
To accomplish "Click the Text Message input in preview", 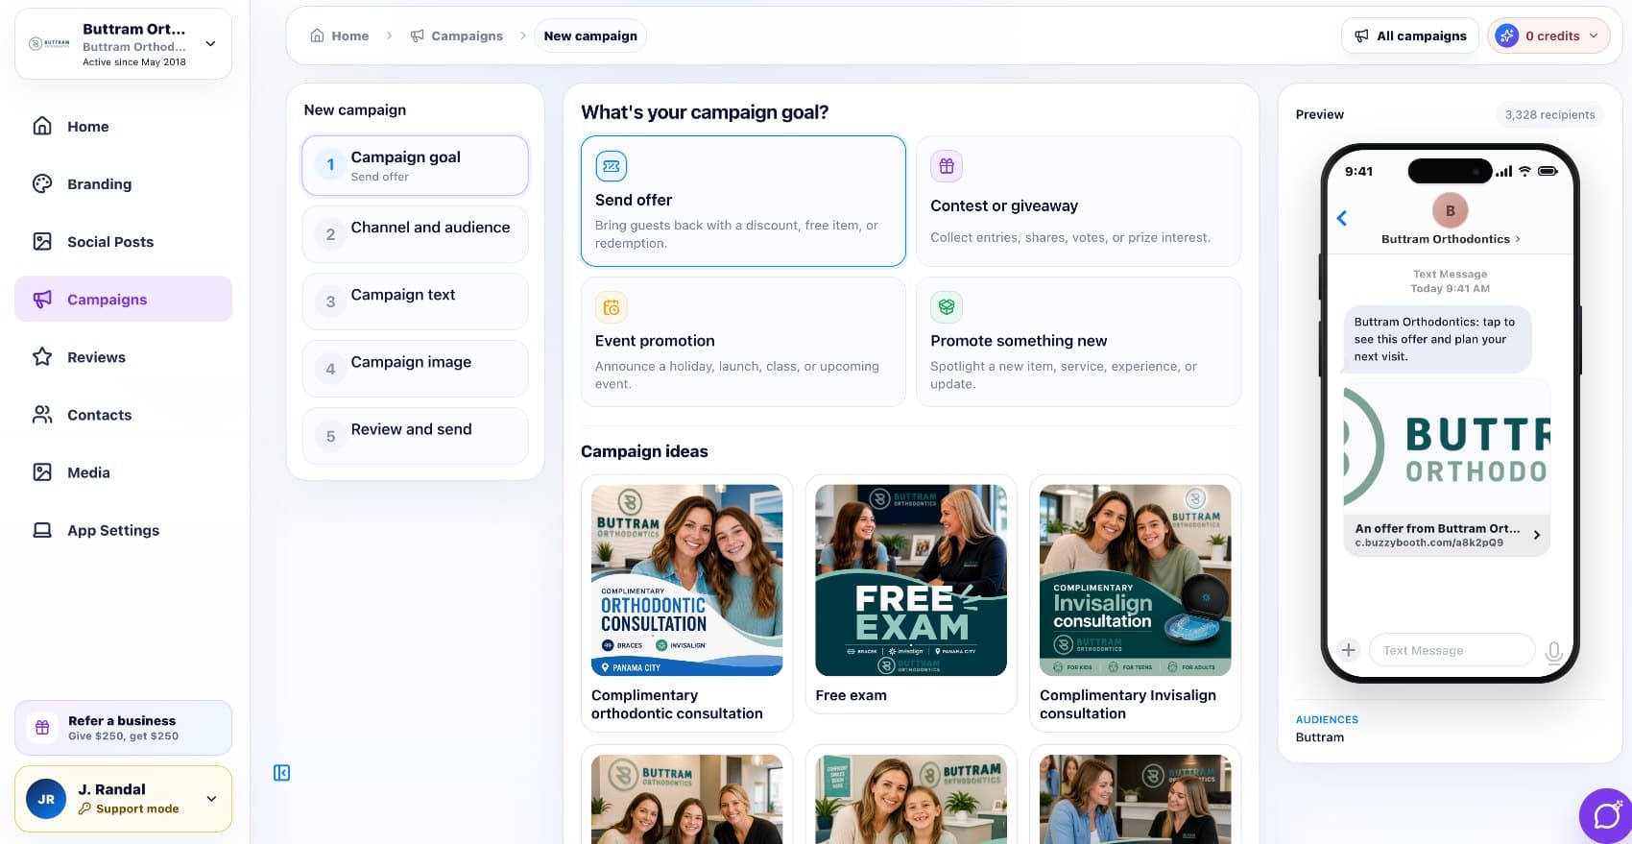I will tap(1451, 650).
